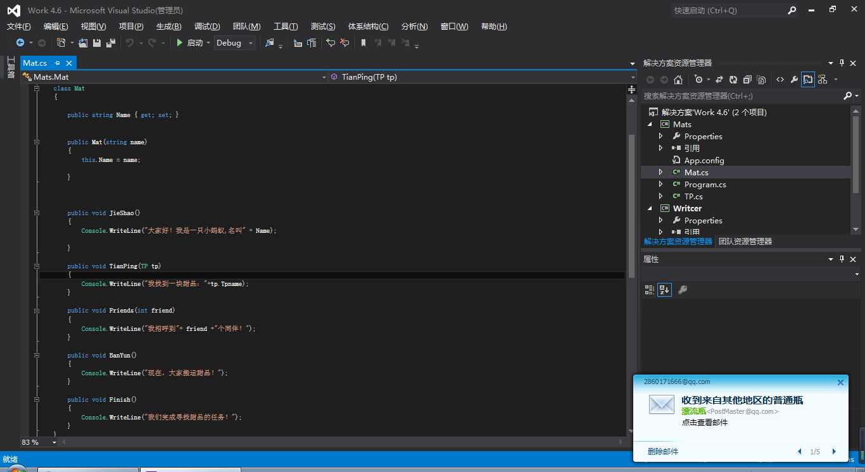The width and height of the screenshot is (865, 472).
Task: Collapse the Mats project node
Action: 650,124
